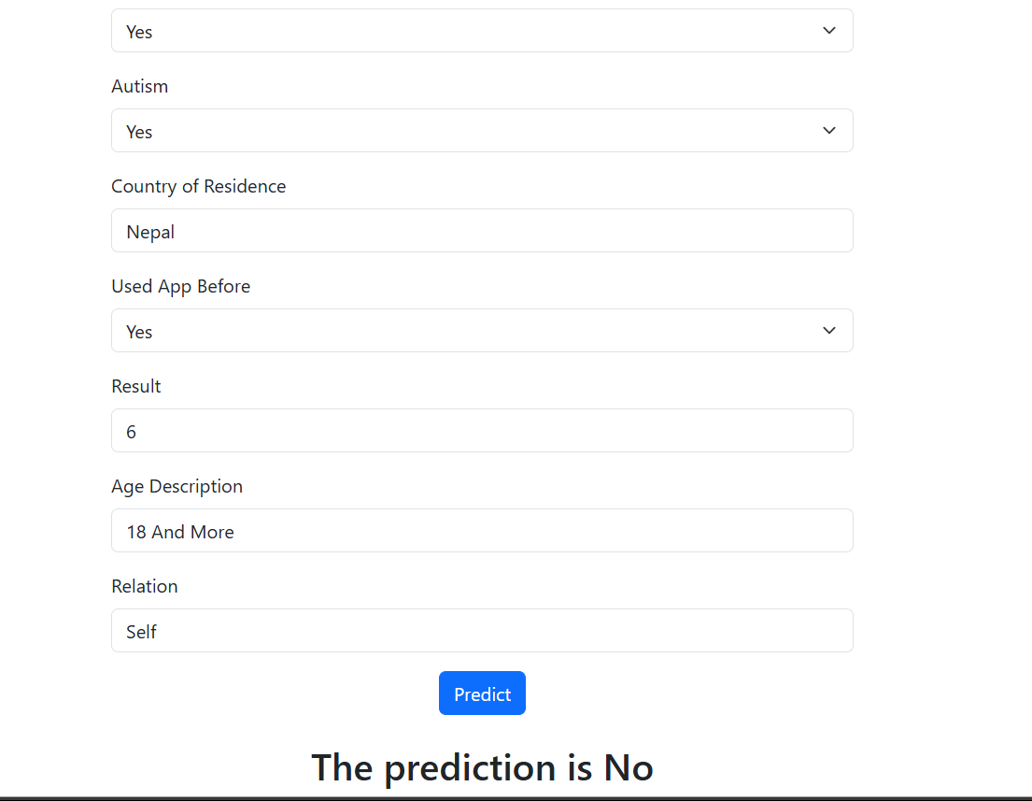Click the chevron arrow of Used App Before
The height and width of the screenshot is (801, 1032).
click(x=828, y=331)
